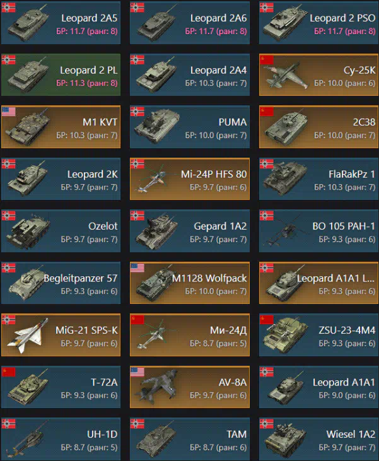Click the Leopard 2A6 tank icon
The width and height of the screenshot is (379, 461).
click(x=157, y=23)
